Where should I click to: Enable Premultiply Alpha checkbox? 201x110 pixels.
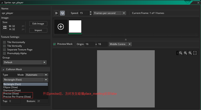click(5, 53)
